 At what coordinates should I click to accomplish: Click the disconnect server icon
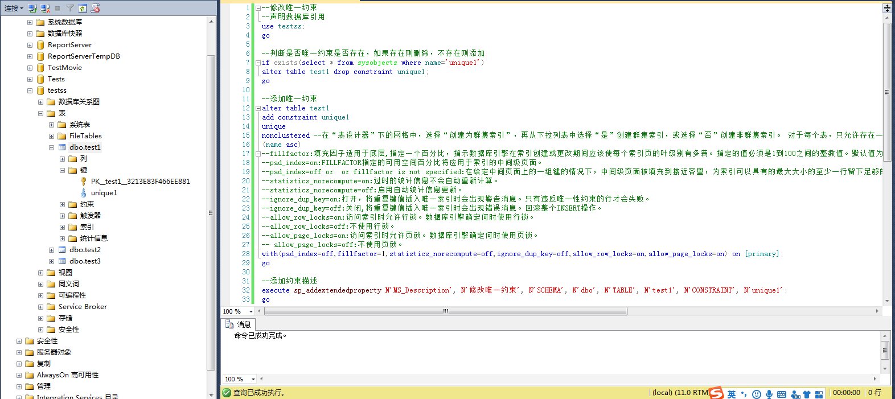click(45, 8)
